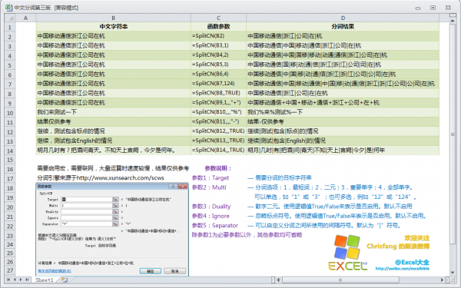Open the Excel workbook icon in title bar
Image resolution: width=461 pixels, height=288 pixels.
pyautogui.click(x=8, y=8)
